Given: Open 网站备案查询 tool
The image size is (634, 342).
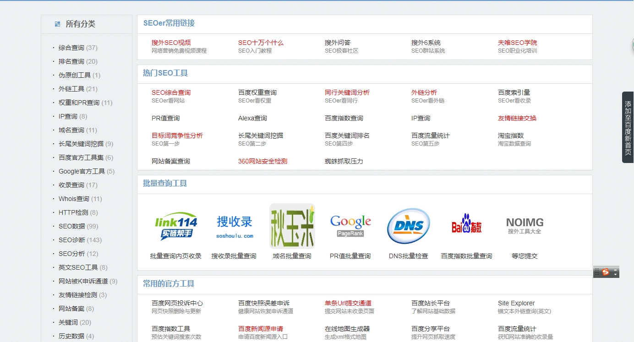Looking at the screenshot, I should 171,161.
